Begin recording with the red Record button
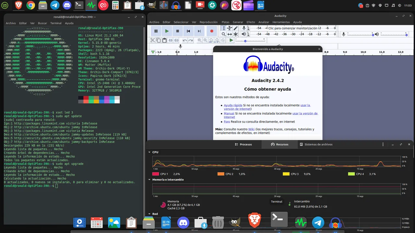 (x=212, y=31)
